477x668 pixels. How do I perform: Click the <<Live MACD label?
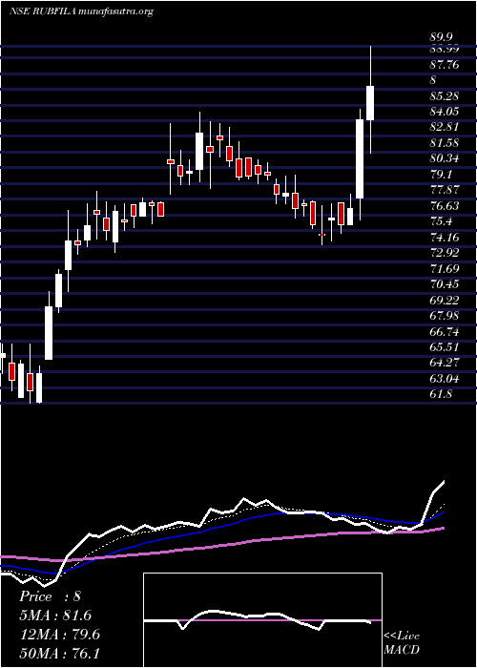[402, 643]
